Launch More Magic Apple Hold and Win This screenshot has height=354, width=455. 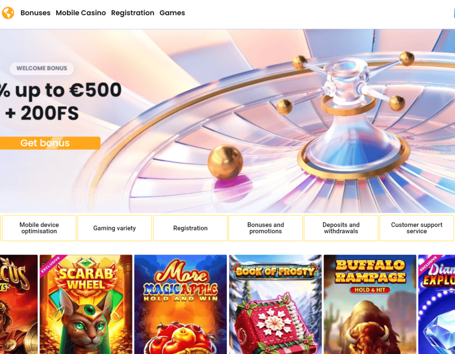pyautogui.click(x=180, y=304)
